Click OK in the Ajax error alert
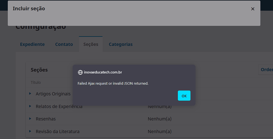The height and width of the screenshot is (139, 273). 184,96
